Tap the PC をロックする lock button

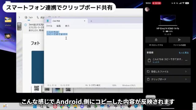(x=156, y=40)
